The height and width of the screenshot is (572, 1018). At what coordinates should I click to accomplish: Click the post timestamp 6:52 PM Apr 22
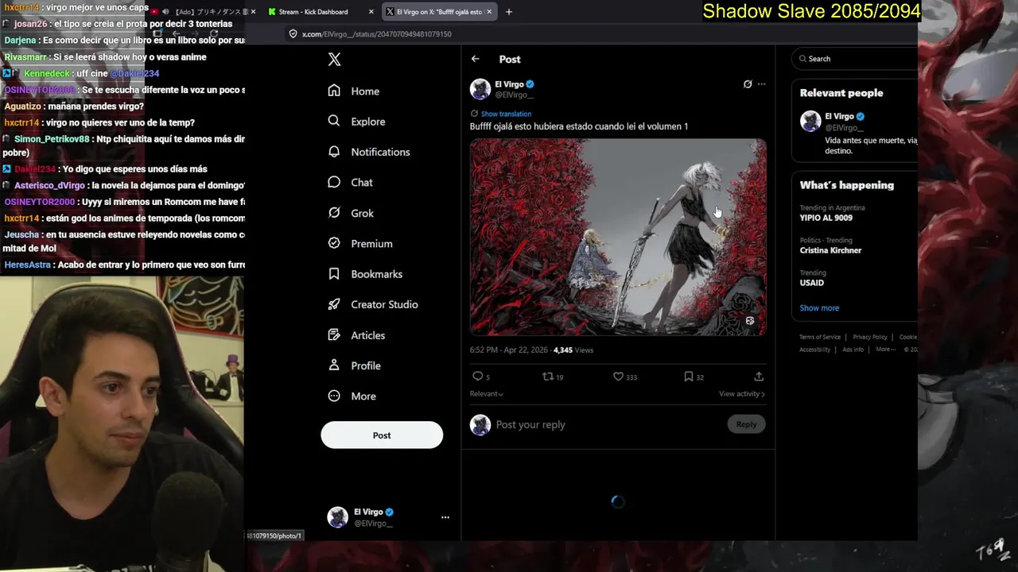[x=508, y=350]
